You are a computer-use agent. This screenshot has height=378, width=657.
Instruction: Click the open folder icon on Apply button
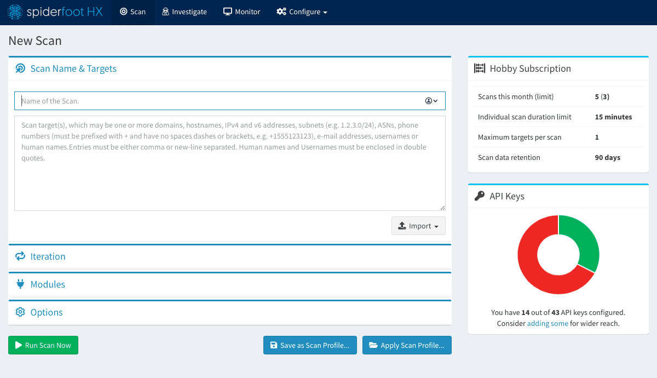click(x=373, y=345)
